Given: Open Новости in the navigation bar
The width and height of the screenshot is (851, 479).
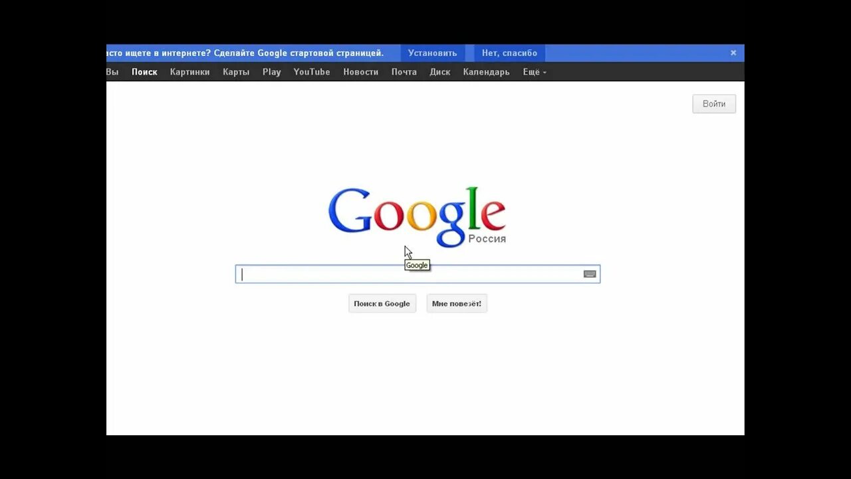Looking at the screenshot, I should click(360, 72).
